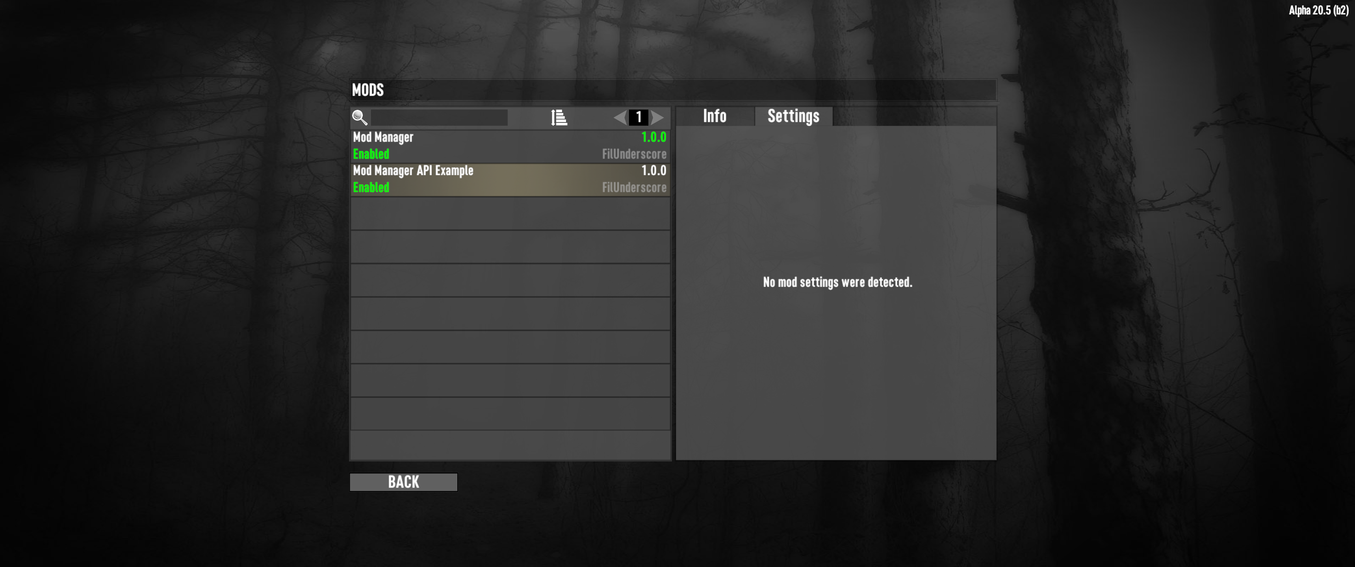Click the FilUnderscore author of API Example mod

(x=634, y=187)
